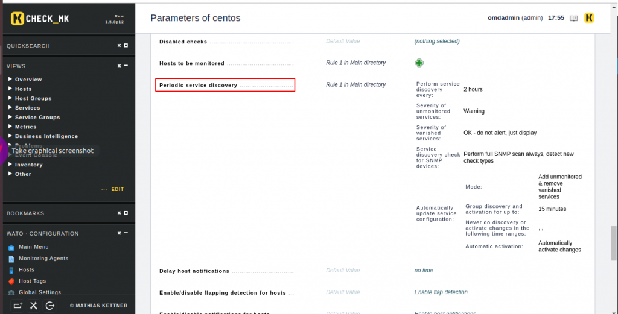The image size is (618, 314).
Task: Toggle the Quicksearch snapin square button
Action: click(126, 46)
